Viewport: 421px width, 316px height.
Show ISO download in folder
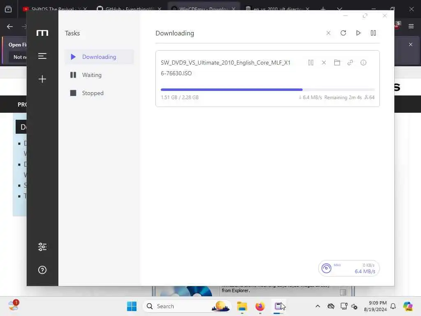(337, 63)
